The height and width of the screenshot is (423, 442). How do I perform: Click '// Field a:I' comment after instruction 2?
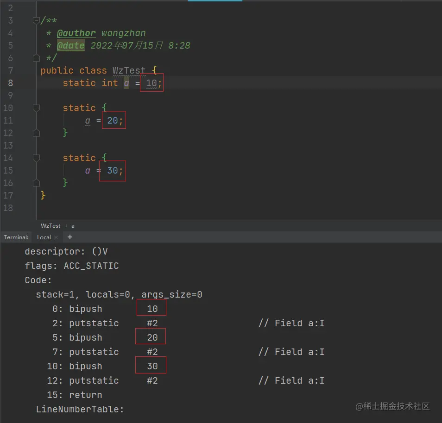(x=291, y=323)
